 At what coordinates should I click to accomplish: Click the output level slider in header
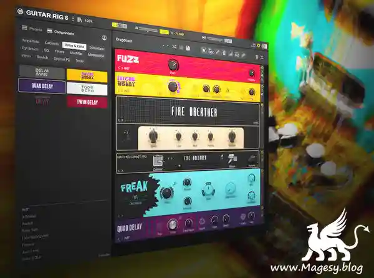[x=214, y=39]
